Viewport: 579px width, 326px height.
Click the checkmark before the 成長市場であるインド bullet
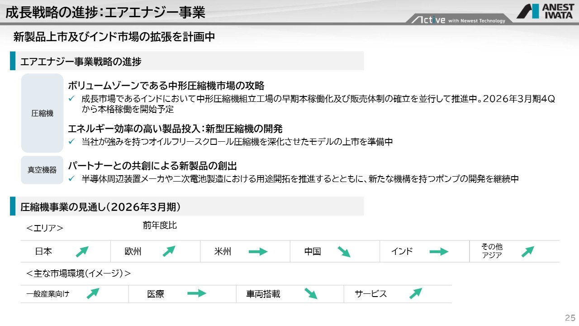[x=71, y=99]
